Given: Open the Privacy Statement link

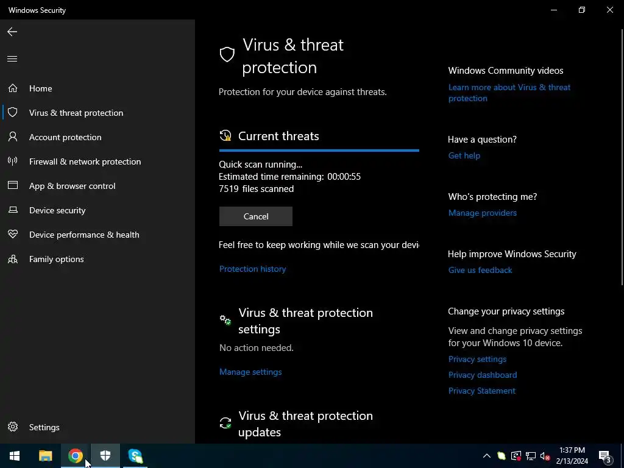Looking at the screenshot, I should click(x=481, y=391).
